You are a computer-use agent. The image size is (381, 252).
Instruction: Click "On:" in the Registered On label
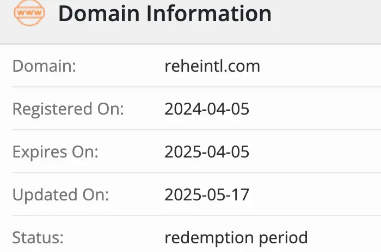112,109
